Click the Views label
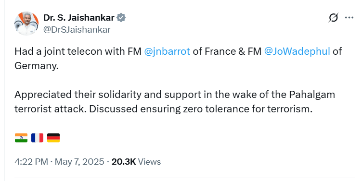Screen dimensions: 362x181 pyautogui.click(x=149, y=162)
